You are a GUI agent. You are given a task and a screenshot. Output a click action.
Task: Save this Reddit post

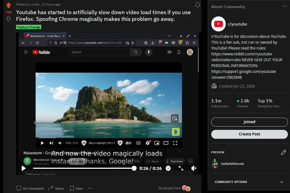point(76,188)
